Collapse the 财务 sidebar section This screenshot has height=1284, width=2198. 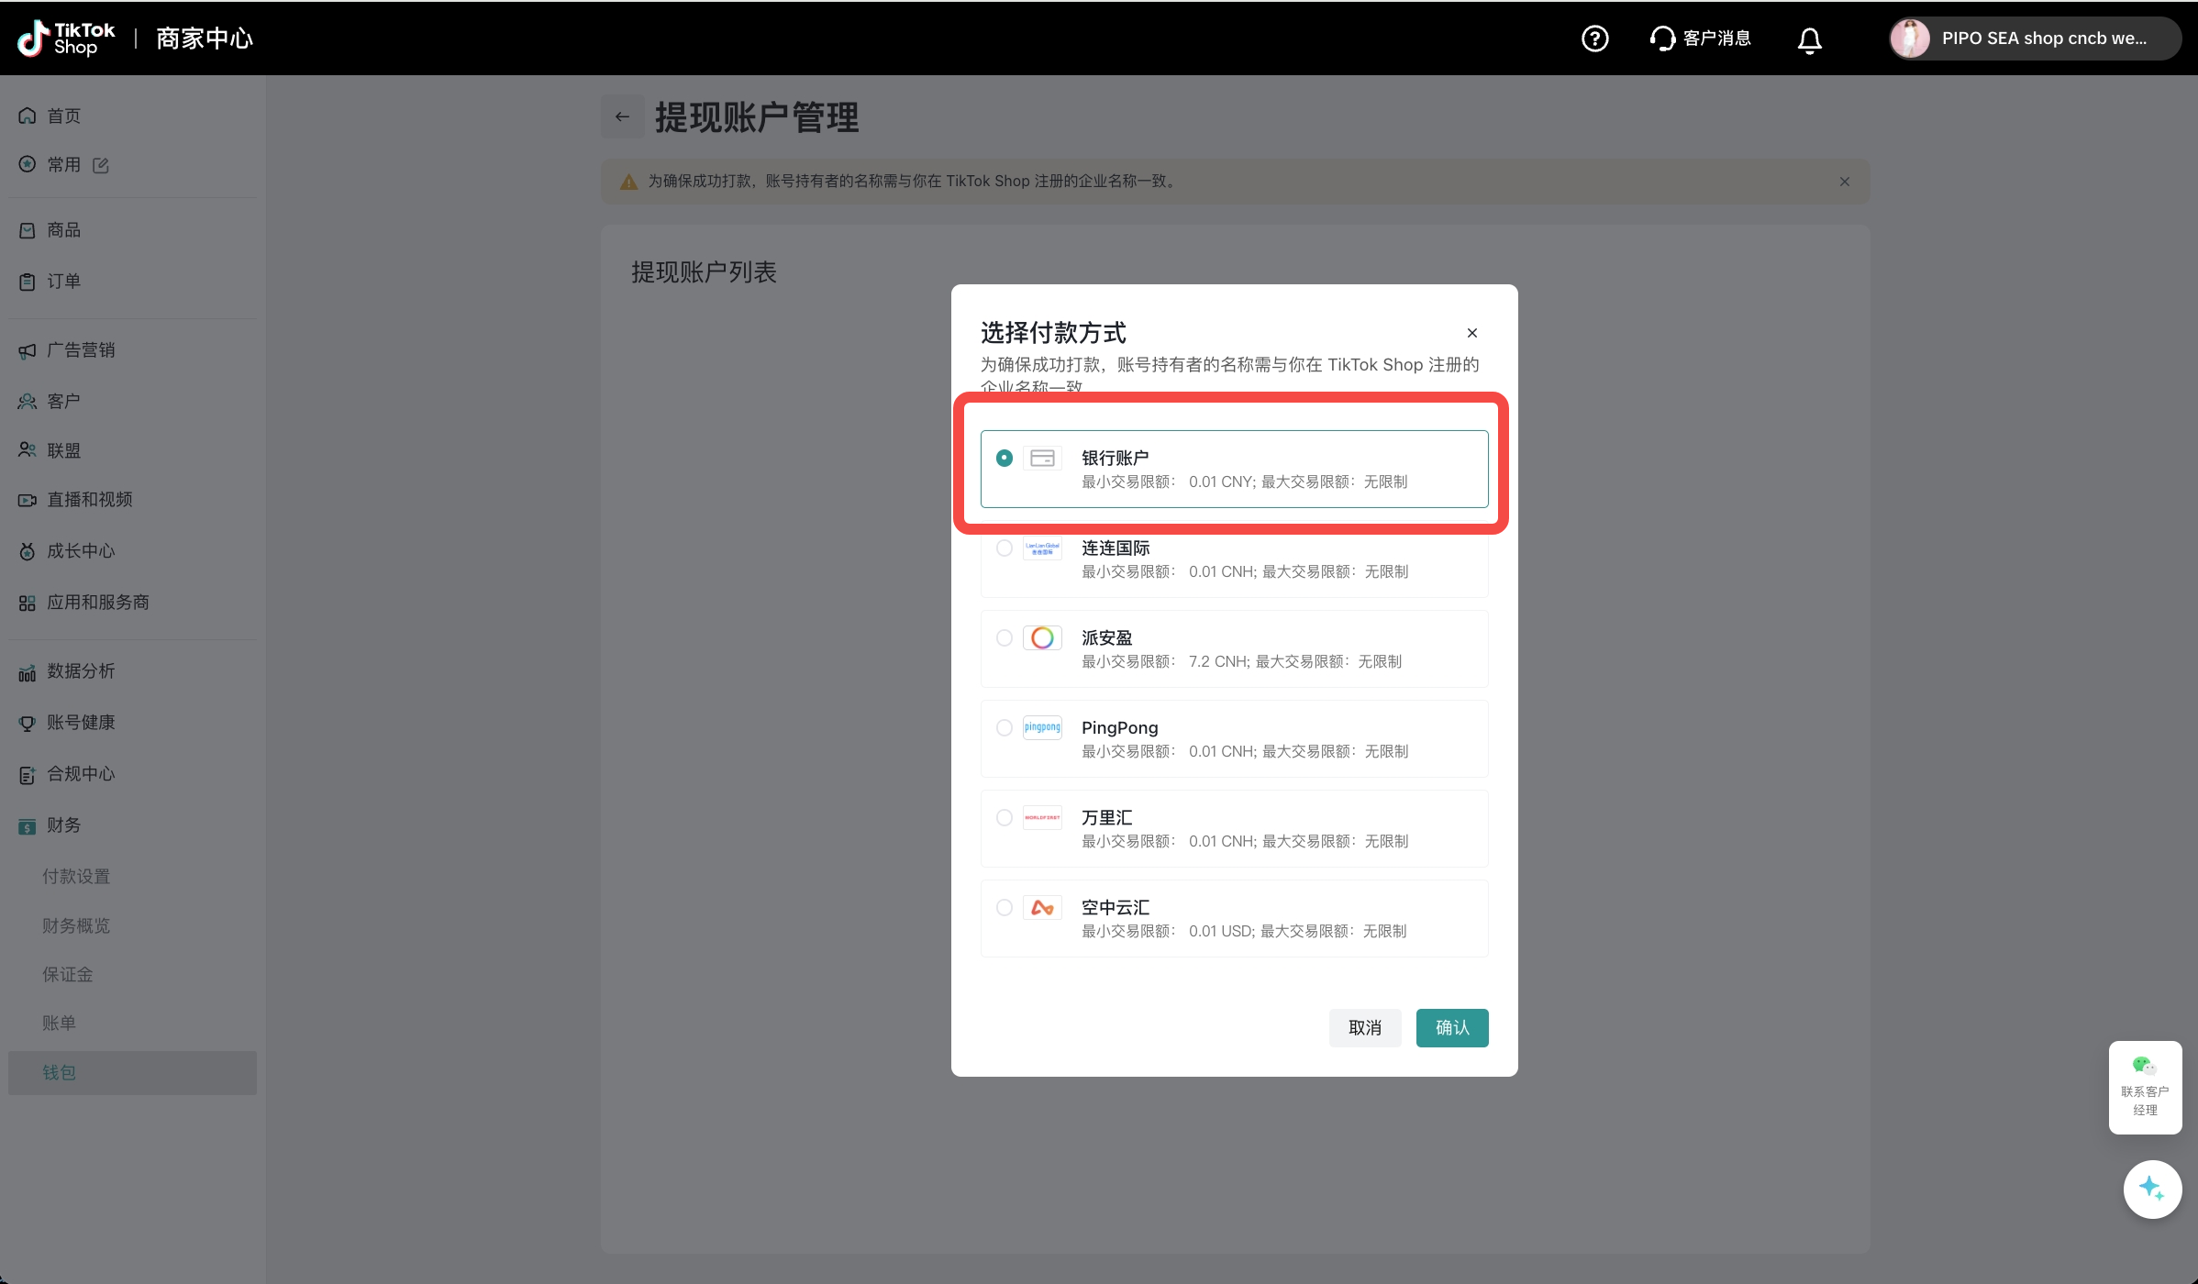[63, 825]
